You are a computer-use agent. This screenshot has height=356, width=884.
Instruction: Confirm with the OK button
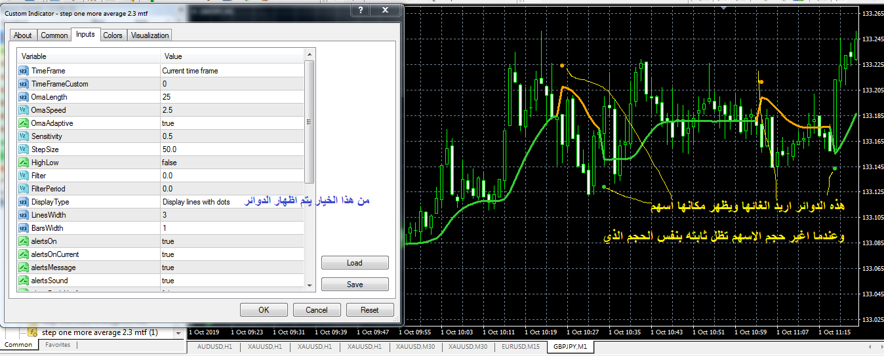264,310
